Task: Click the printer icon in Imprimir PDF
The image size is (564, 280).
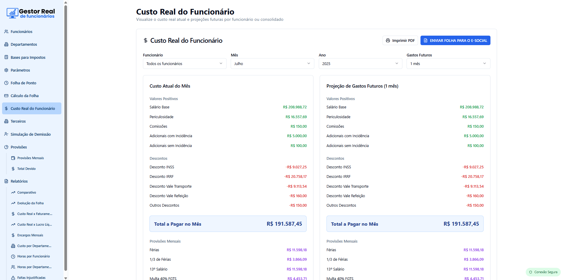Action: (388, 40)
